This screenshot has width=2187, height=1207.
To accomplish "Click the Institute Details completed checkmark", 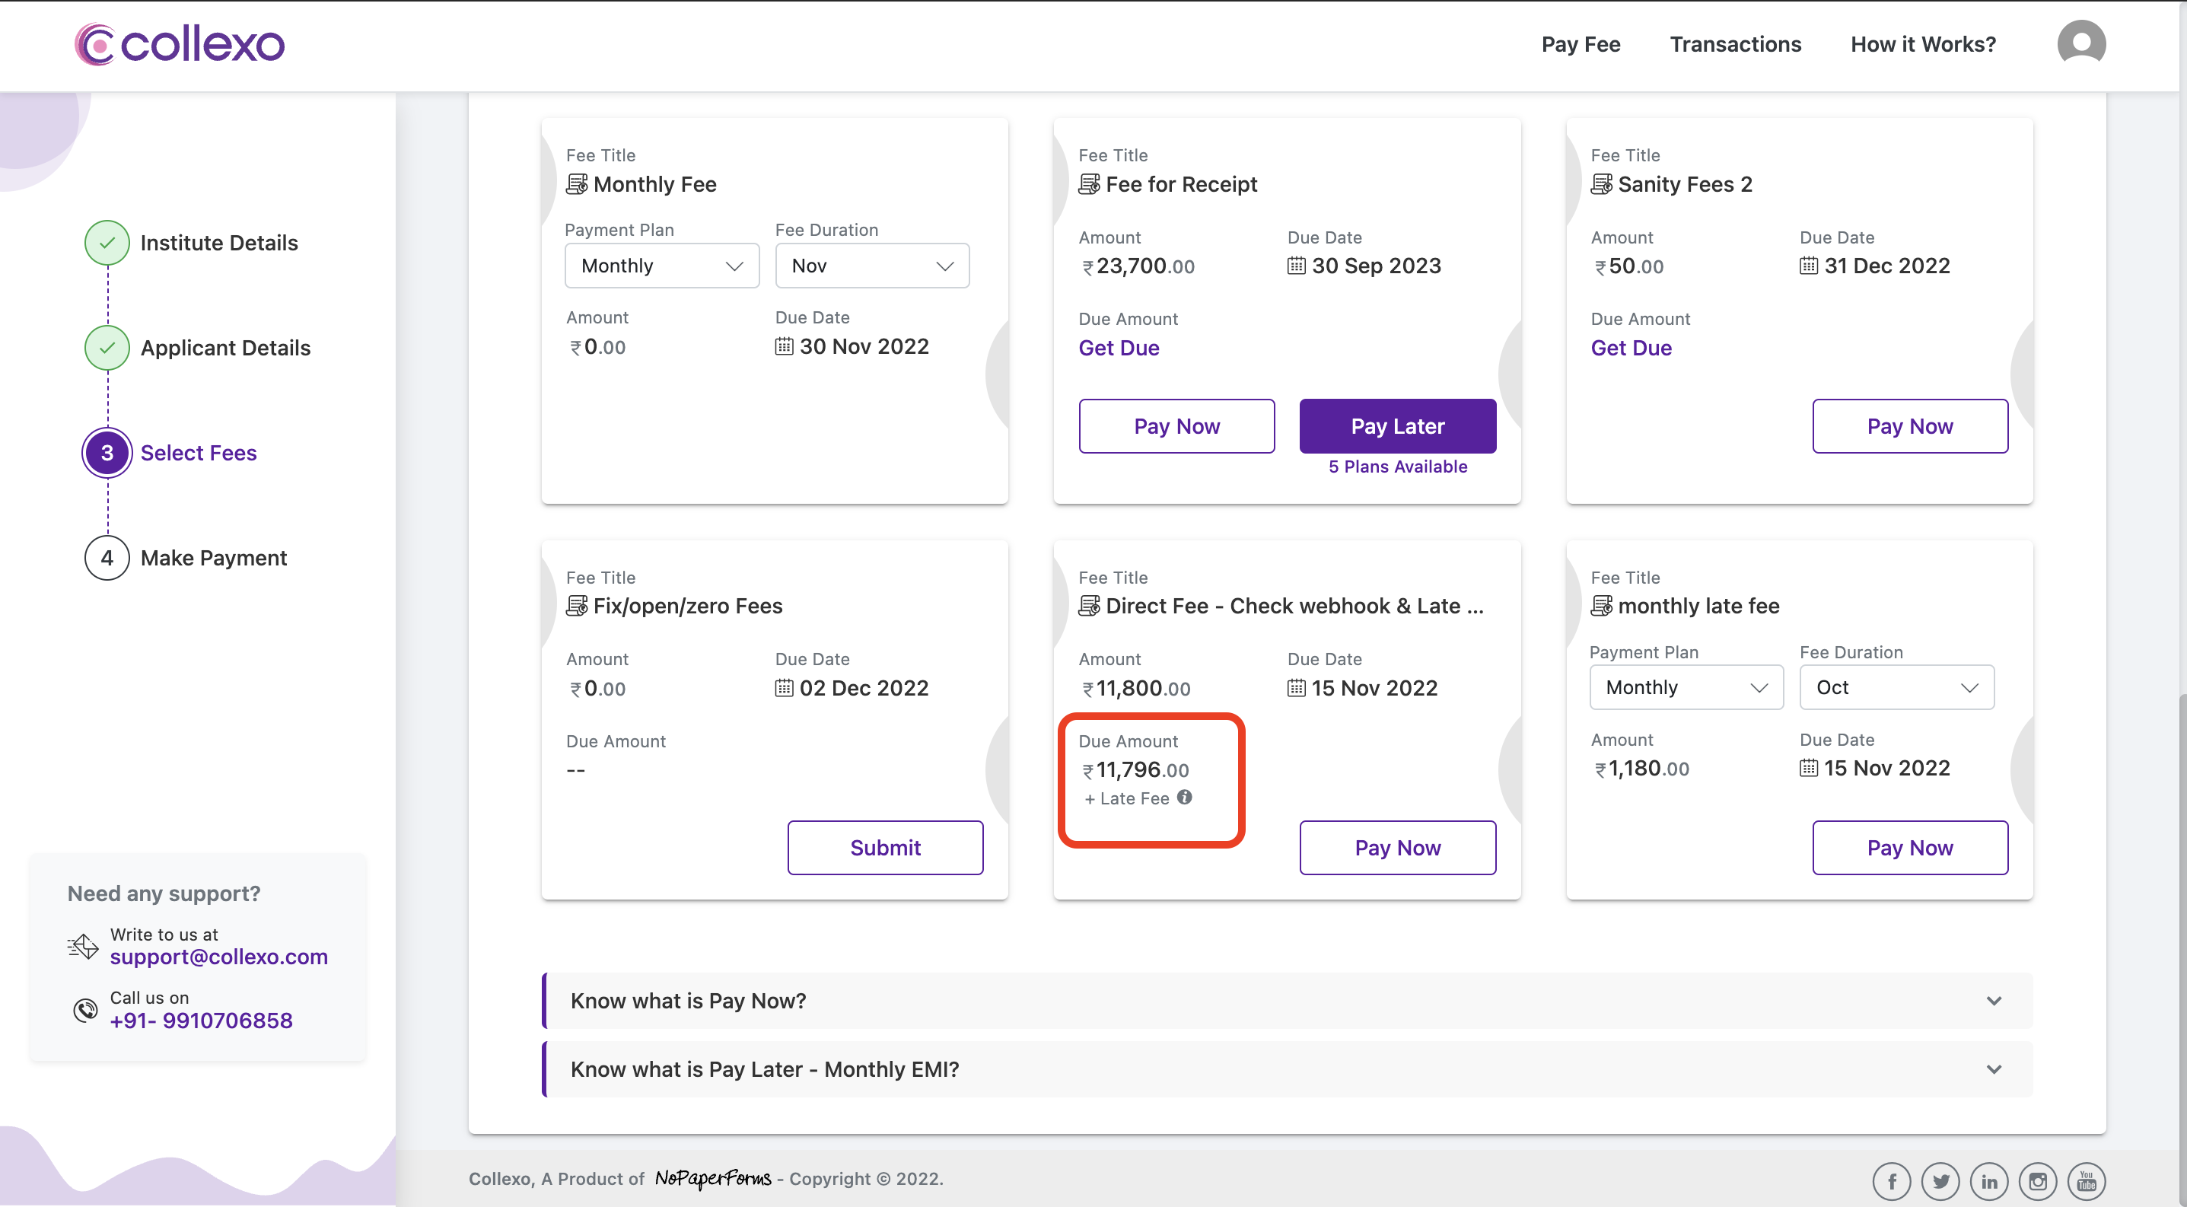I will point(107,243).
